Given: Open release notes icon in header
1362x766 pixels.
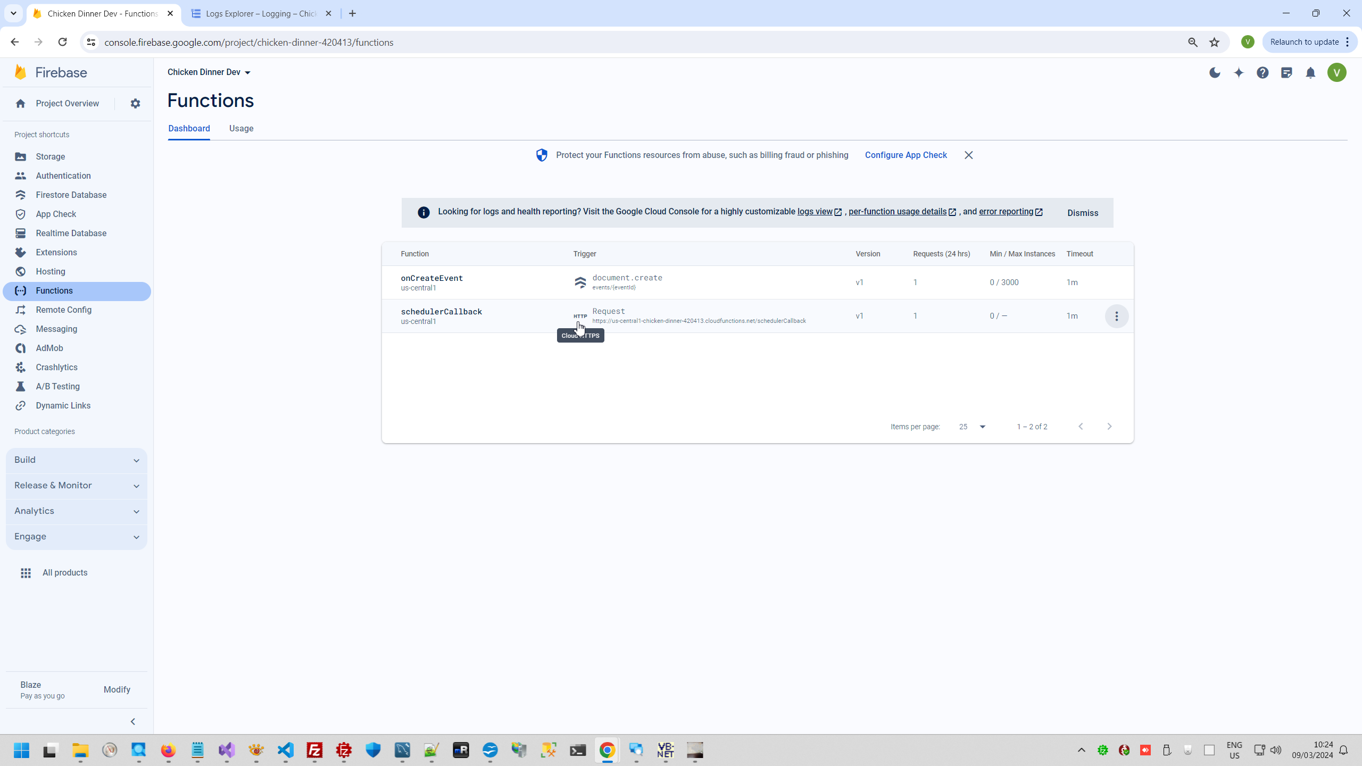Looking at the screenshot, I should coord(1286,73).
